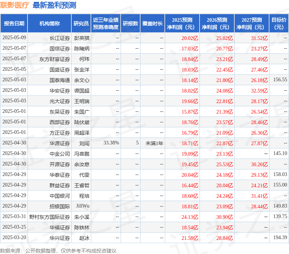Click 野村东方国际证券 row name

click(50, 217)
